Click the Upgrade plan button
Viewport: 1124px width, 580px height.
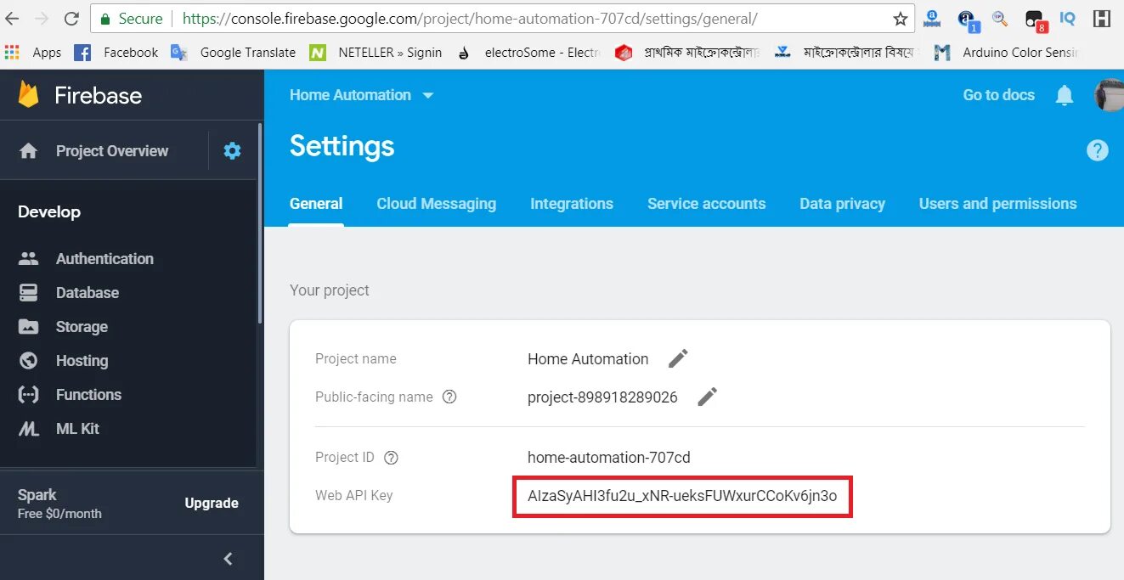click(212, 503)
